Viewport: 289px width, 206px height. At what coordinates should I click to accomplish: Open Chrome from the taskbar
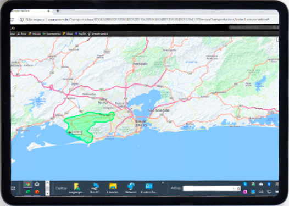pos(27,184)
